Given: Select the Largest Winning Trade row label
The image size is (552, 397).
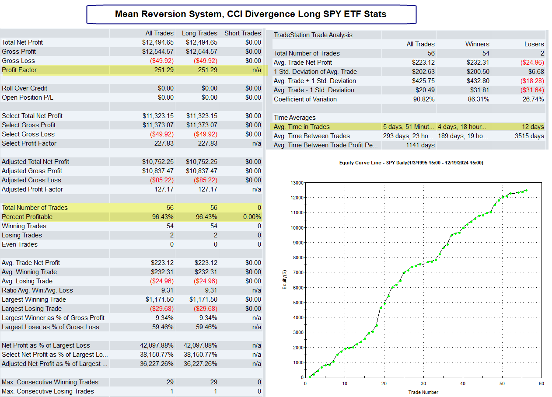Looking at the screenshot, I should [x=34, y=299].
